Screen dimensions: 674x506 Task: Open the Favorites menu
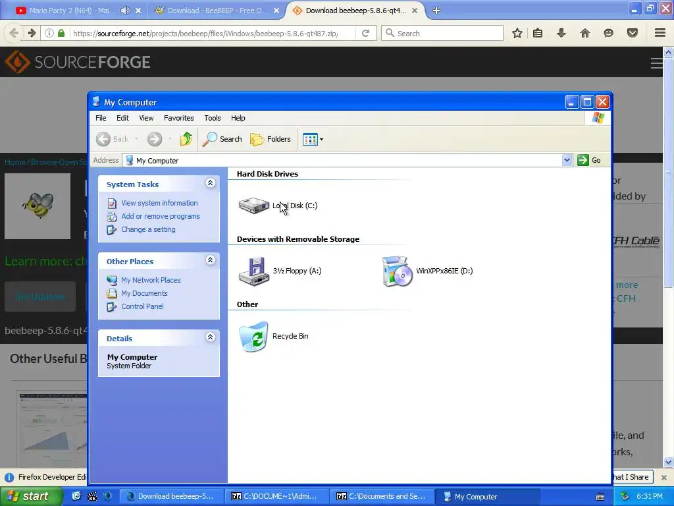coord(179,118)
